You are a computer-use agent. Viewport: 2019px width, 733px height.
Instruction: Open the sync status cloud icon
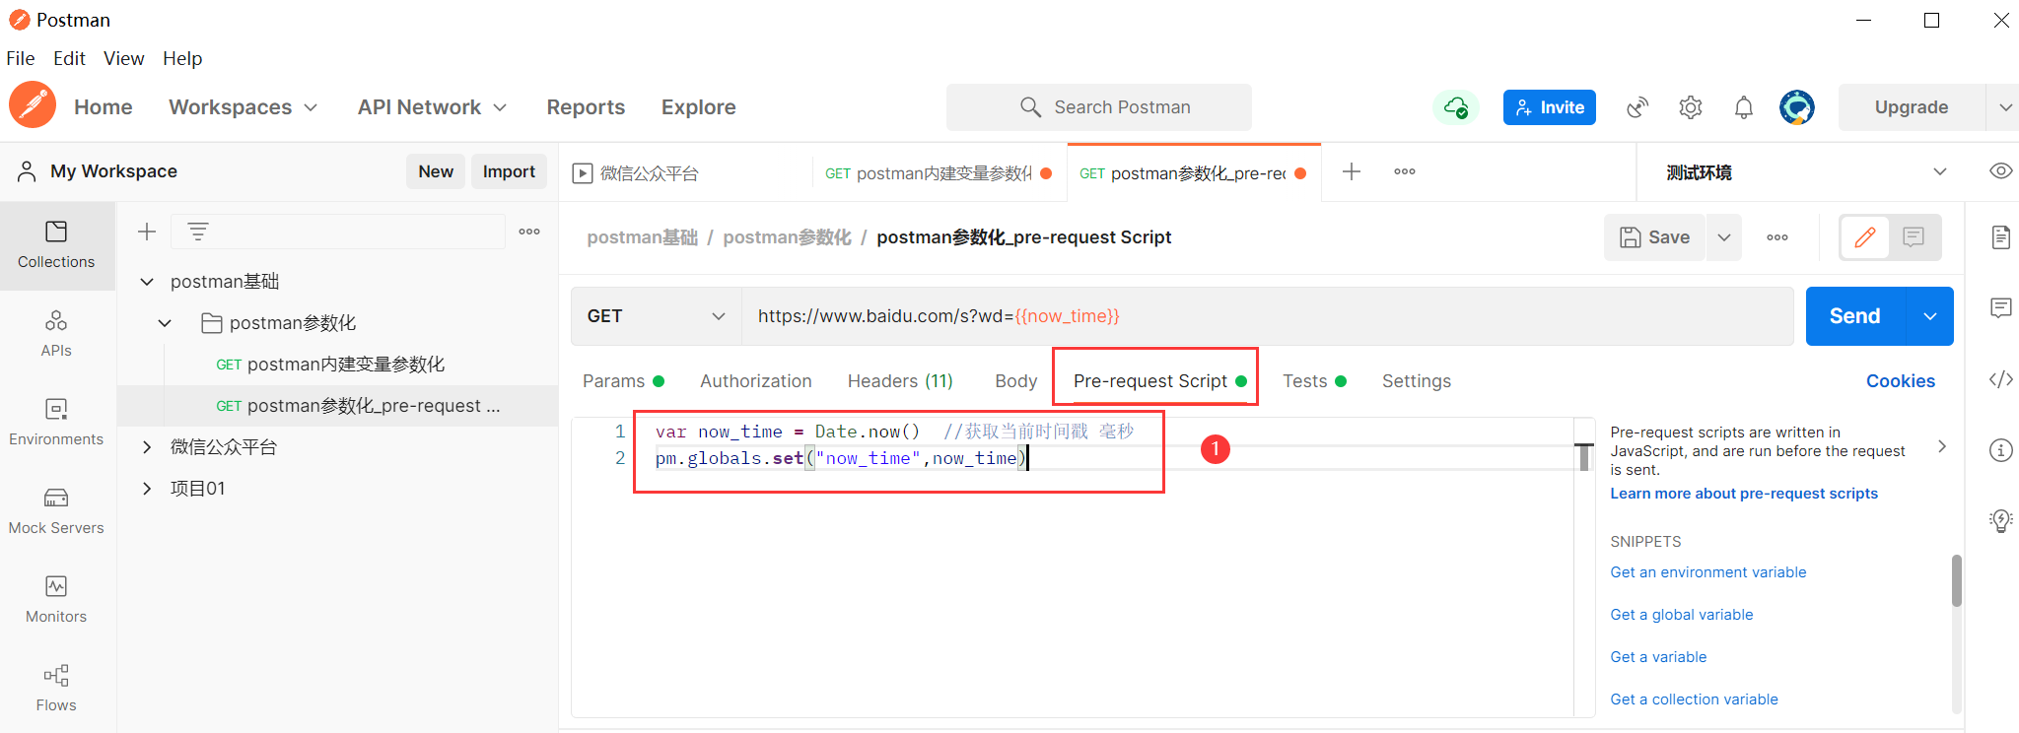pyautogui.click(x=1456, y=107)
